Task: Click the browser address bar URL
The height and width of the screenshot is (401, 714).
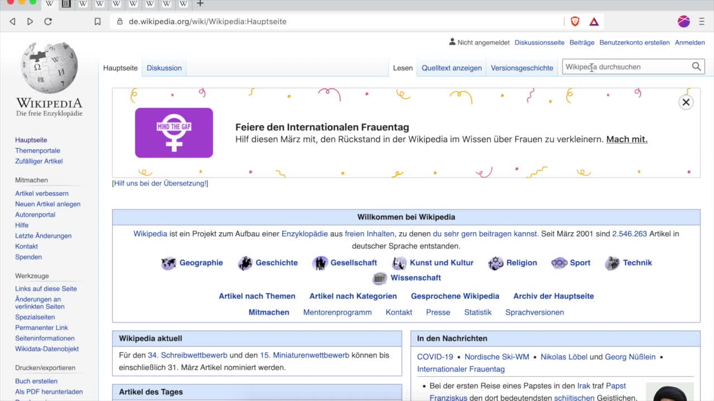Action: point(208,22)
